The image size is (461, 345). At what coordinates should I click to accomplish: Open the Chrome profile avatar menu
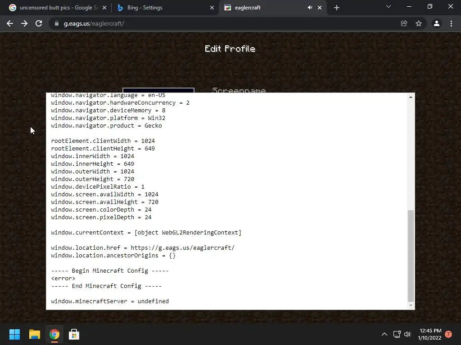click(x=437, y=23)
